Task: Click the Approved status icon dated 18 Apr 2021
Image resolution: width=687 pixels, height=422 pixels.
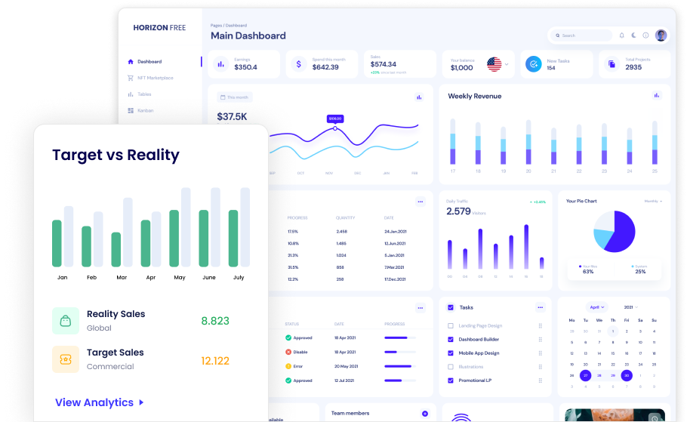Action: tap(288, 338)
